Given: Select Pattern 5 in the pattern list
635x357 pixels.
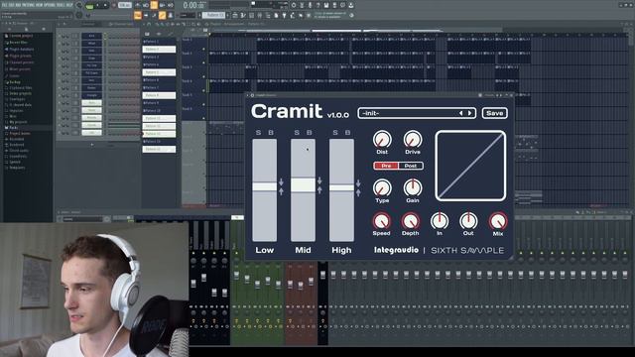Looking at the screenshot, I should tap(159, 72).
